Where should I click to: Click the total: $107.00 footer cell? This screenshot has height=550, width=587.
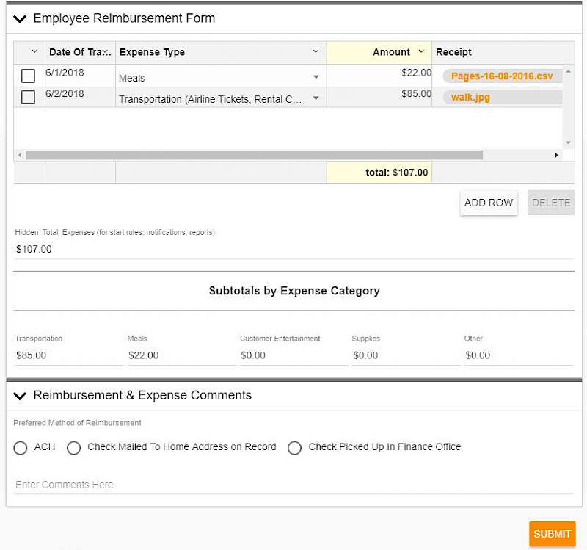coord(379,173)
